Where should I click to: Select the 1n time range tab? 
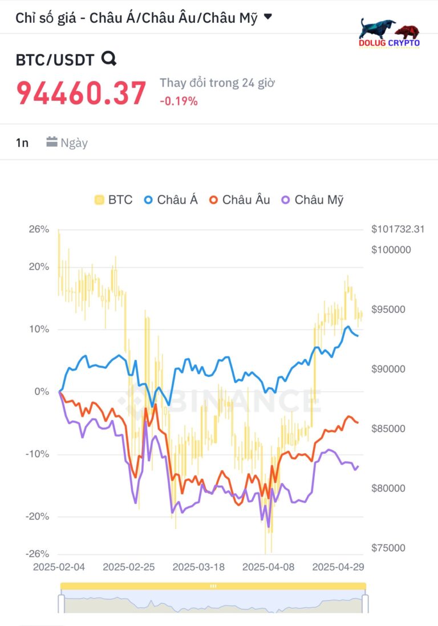pyautogui.click(x=22, y=143)
